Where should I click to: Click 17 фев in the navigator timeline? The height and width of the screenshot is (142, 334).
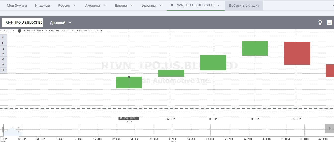click(x=304, y=139)
